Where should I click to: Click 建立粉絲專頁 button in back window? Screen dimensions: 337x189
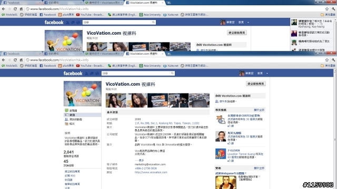coord(237,33)
